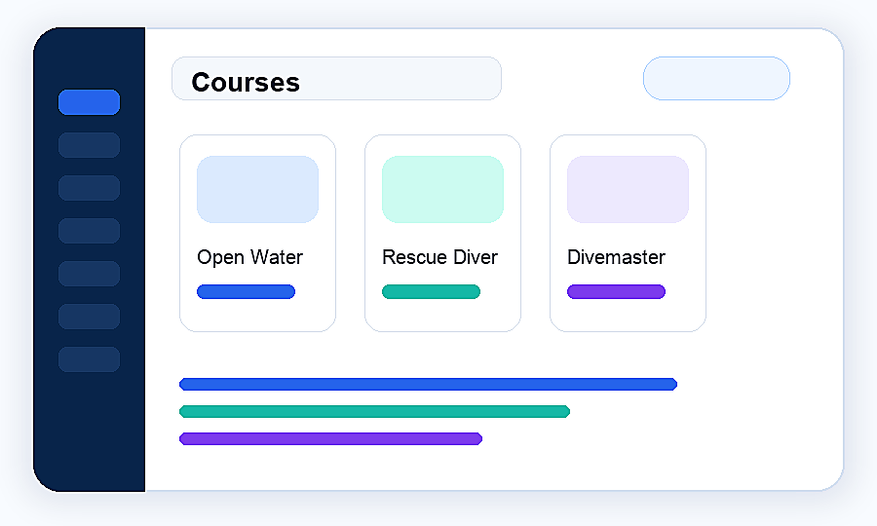Click the Rescue Diver course title

[439, 257]
